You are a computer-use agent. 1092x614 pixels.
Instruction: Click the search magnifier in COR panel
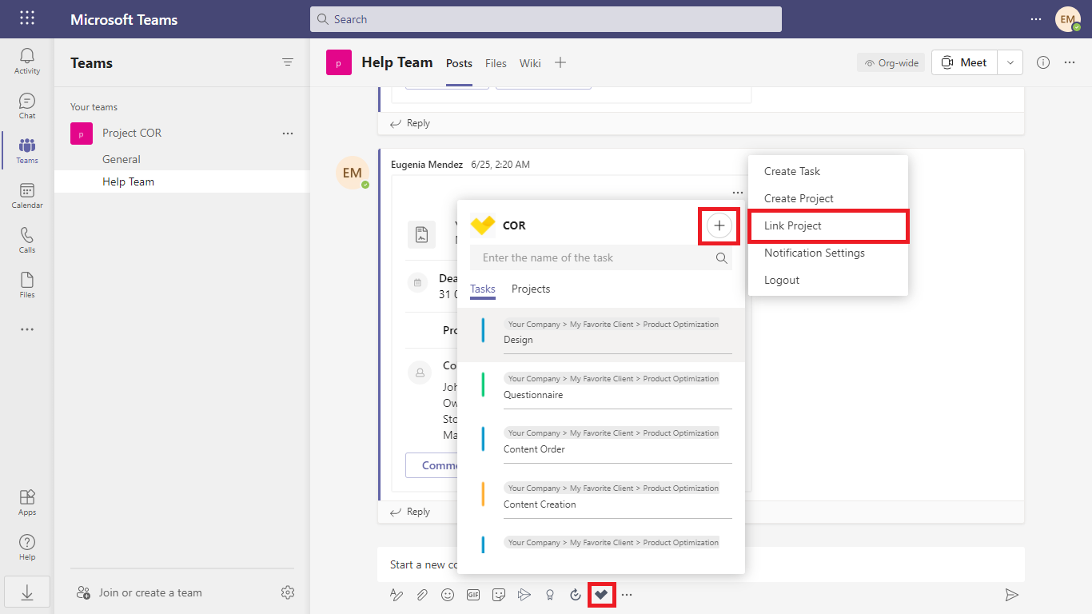(721, 258)
